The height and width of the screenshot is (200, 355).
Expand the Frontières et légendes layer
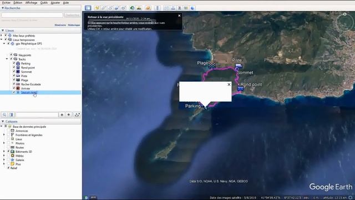tap(4, 135)
